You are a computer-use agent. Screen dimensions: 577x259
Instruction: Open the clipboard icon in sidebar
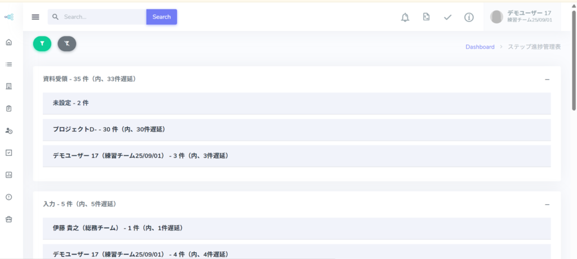pos(8,108)
